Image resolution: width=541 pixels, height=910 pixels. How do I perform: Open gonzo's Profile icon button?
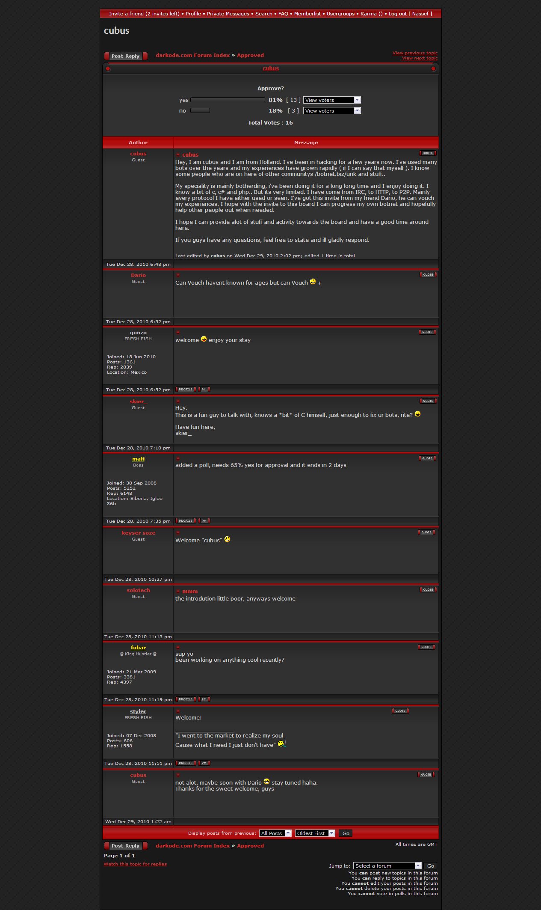(x=186, y=390)
